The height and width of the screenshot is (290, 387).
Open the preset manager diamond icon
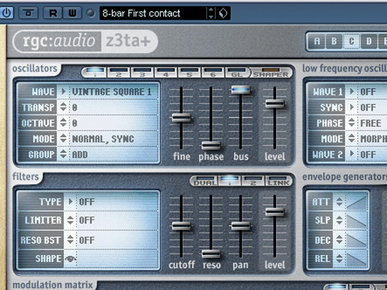(223, 13)
